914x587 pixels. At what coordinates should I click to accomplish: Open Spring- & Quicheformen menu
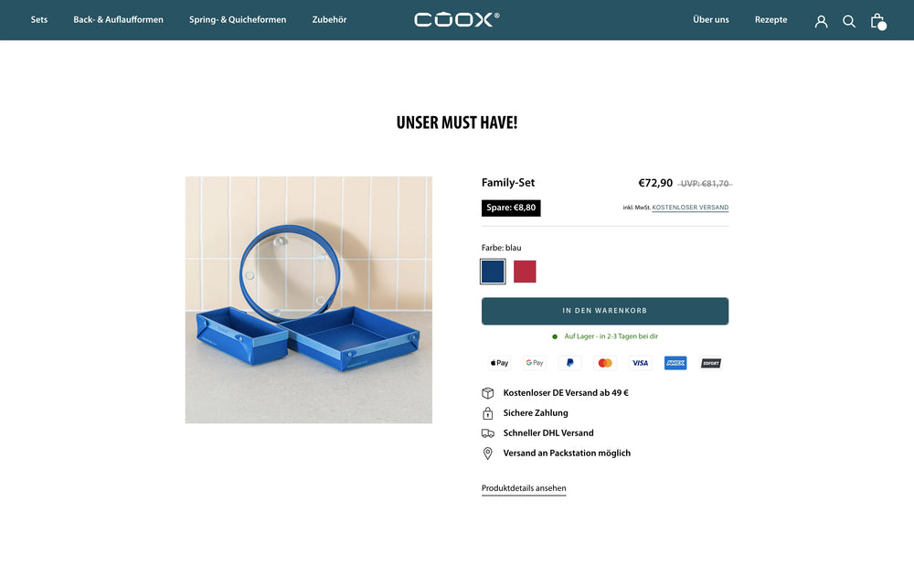(238, 20)
